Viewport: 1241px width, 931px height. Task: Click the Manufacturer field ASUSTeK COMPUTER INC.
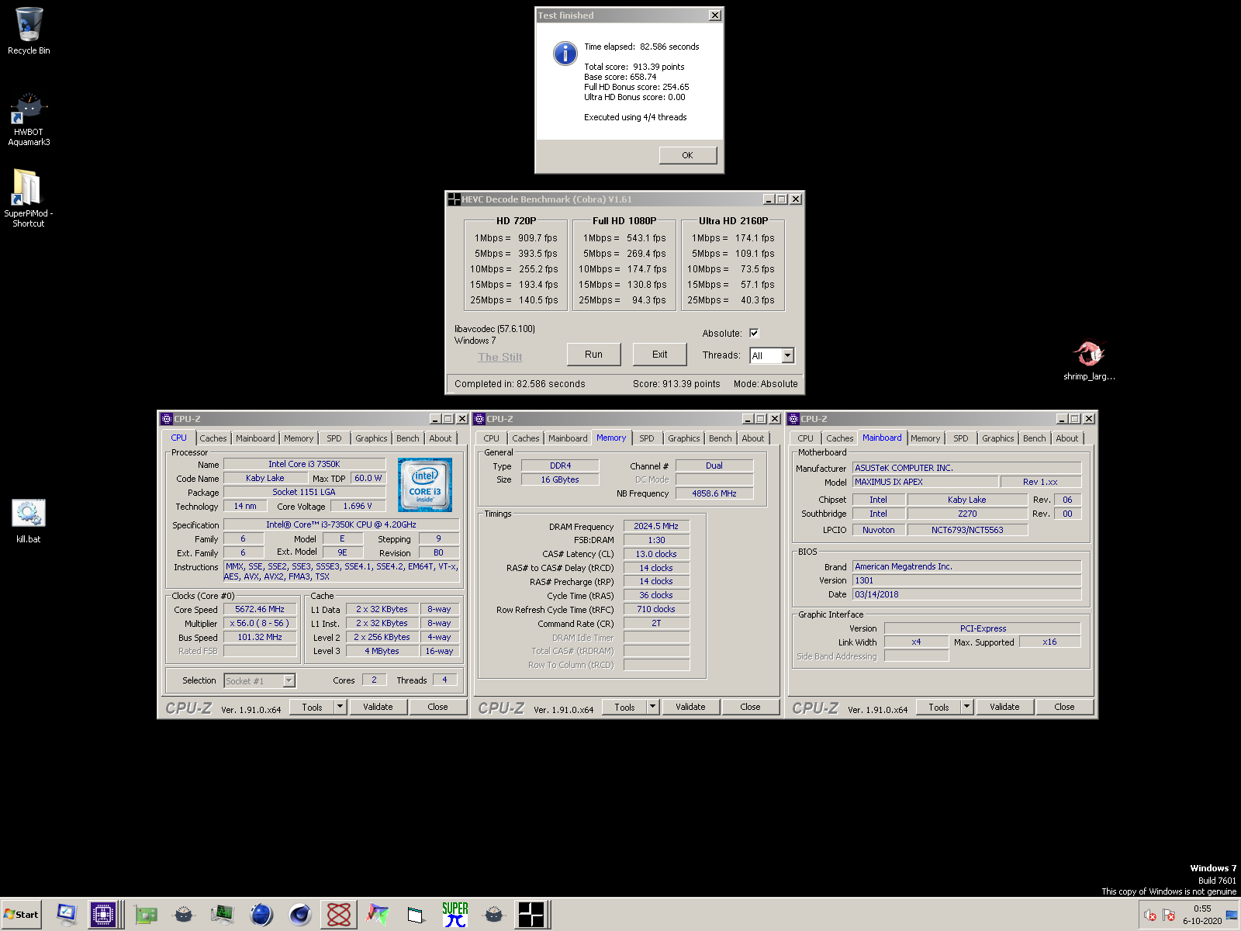click(x=966, y=468)
